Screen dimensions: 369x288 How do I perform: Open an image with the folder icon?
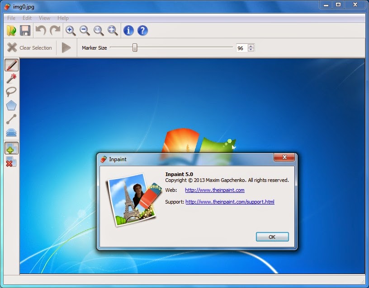pos(11,31)
